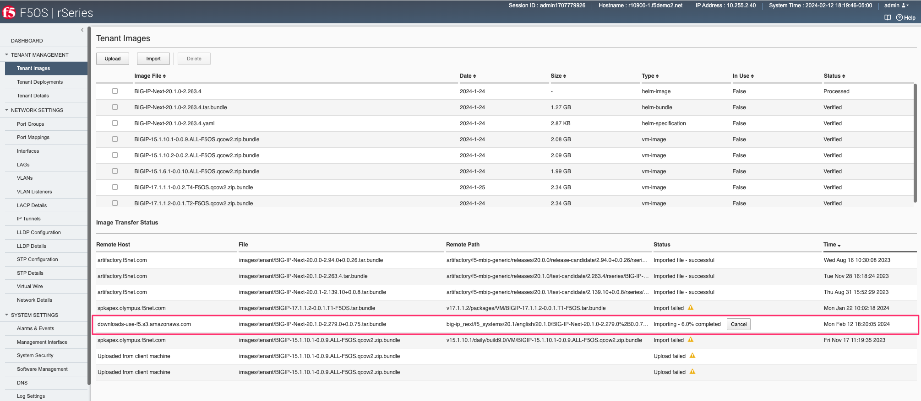Viewport: 921px width, 401px height.
Task: Open Tenant Deployments page
Action: click(40, 82)
